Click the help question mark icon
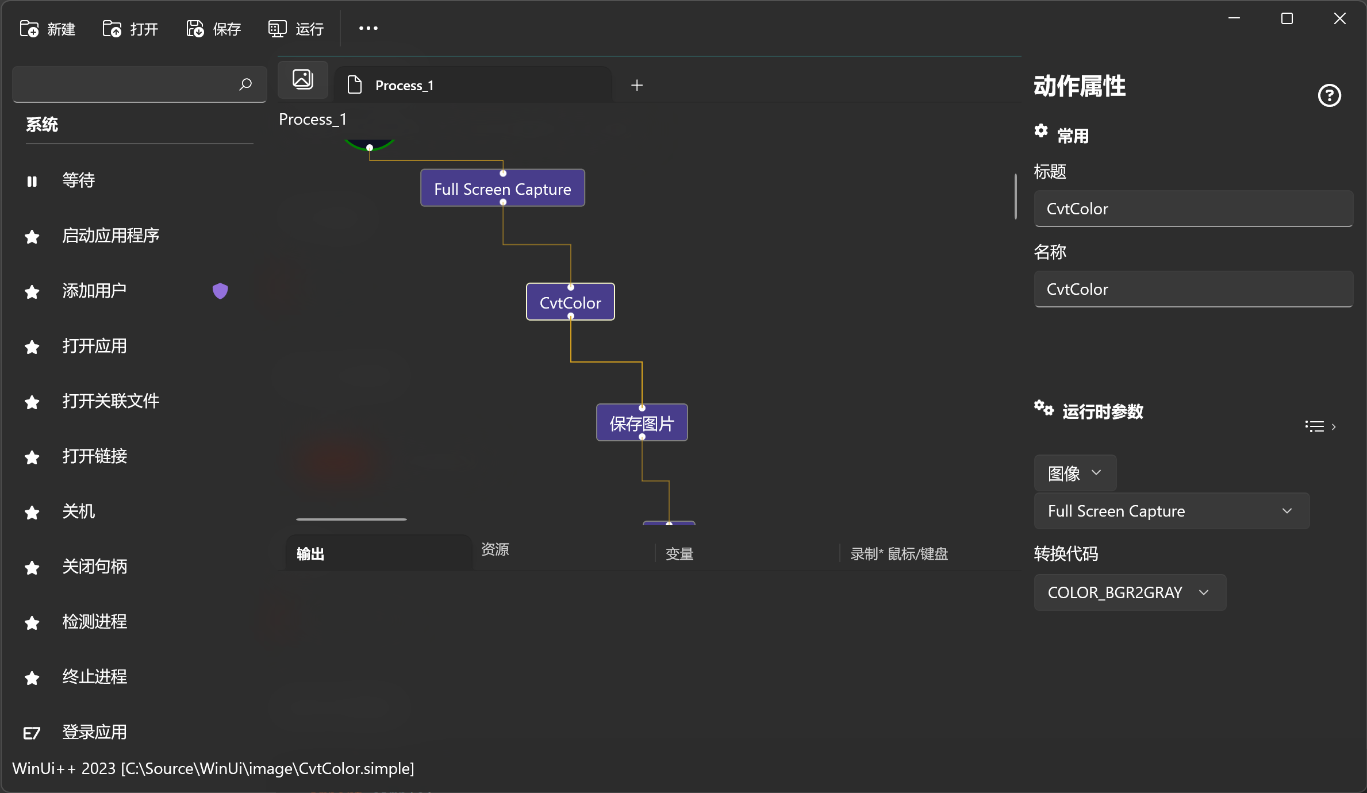The width and height of the screenshot is (1367, 793). [1329, 95]
